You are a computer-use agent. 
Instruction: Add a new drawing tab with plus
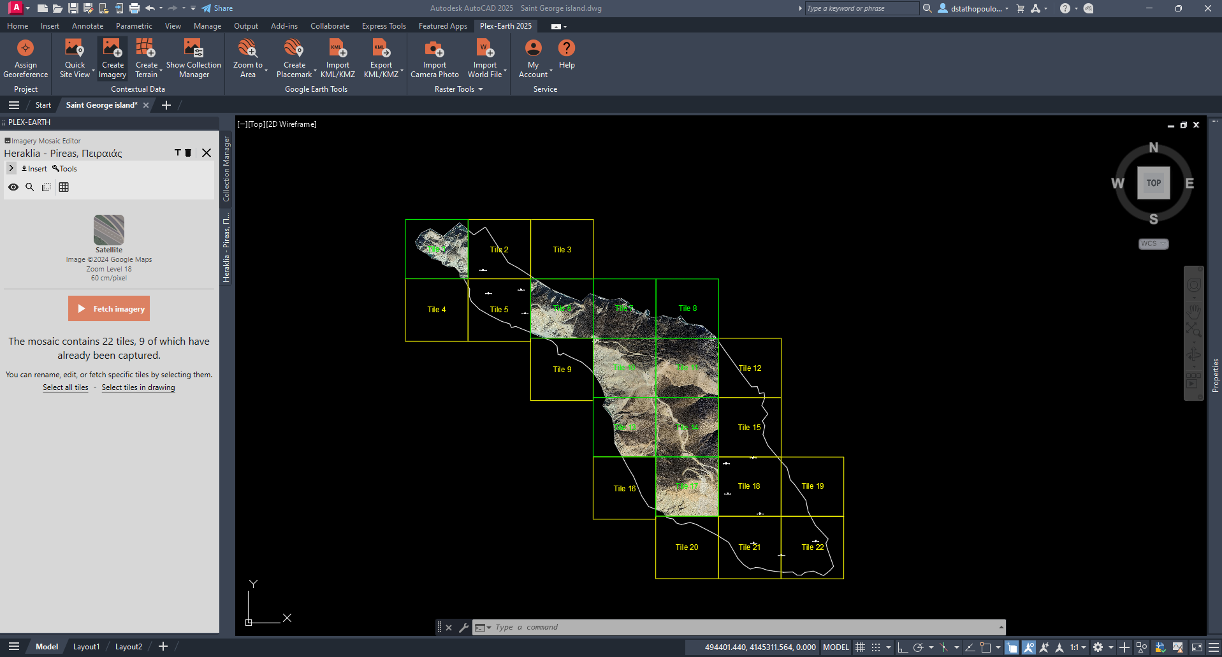point(166,105)
